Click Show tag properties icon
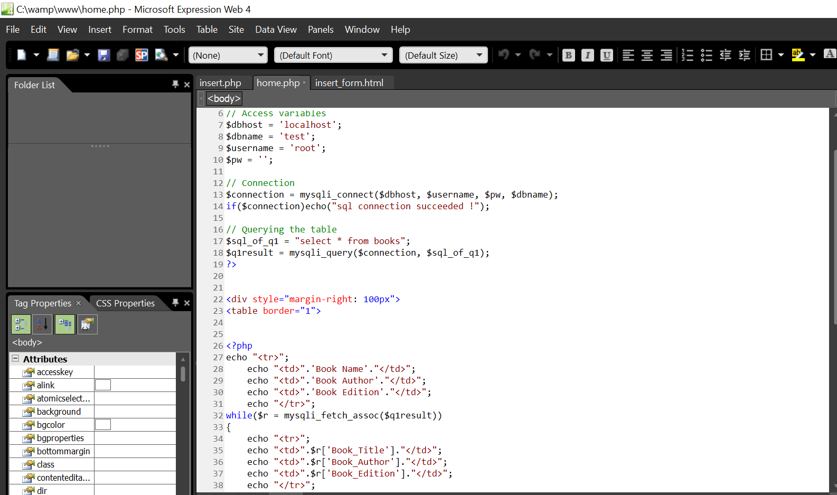 [88, 324]
